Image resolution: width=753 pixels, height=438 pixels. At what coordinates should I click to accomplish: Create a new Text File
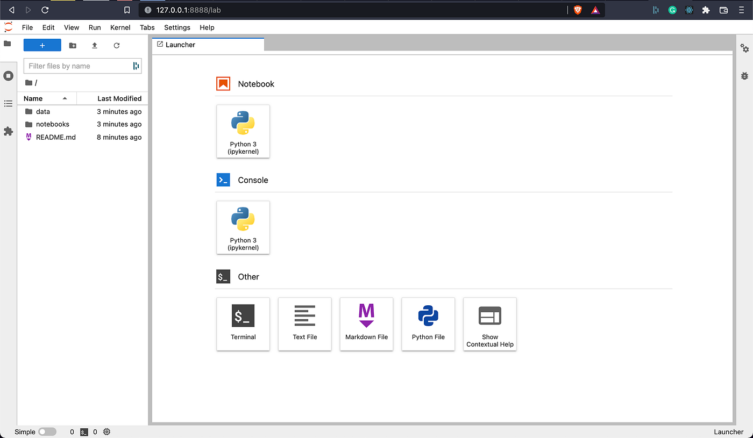click(x=305, y=324)
